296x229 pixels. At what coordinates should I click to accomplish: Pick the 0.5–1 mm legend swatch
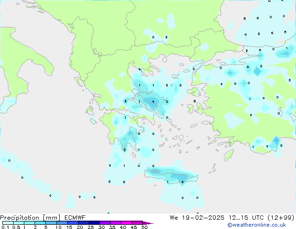[19, 223]
